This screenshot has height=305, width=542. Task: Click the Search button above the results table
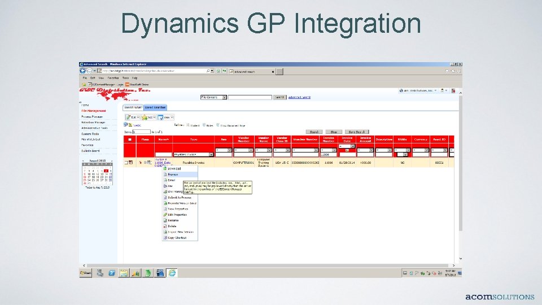314,132
